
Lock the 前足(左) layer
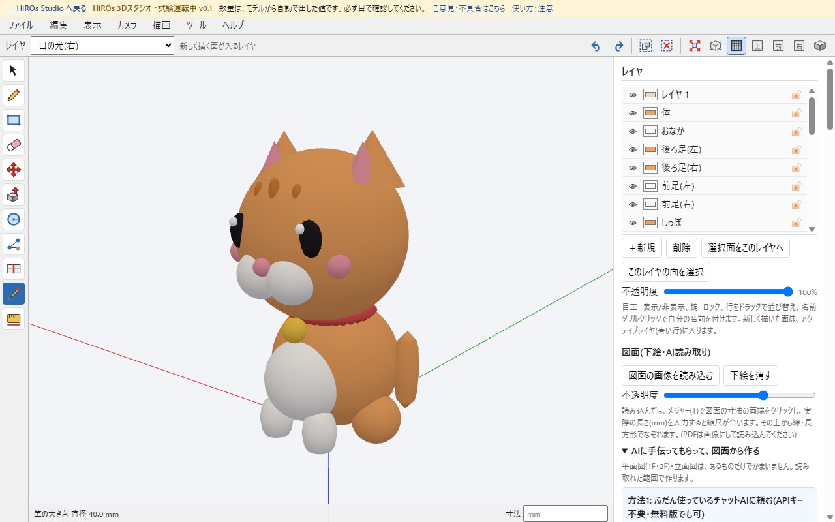tap(796, 186)
